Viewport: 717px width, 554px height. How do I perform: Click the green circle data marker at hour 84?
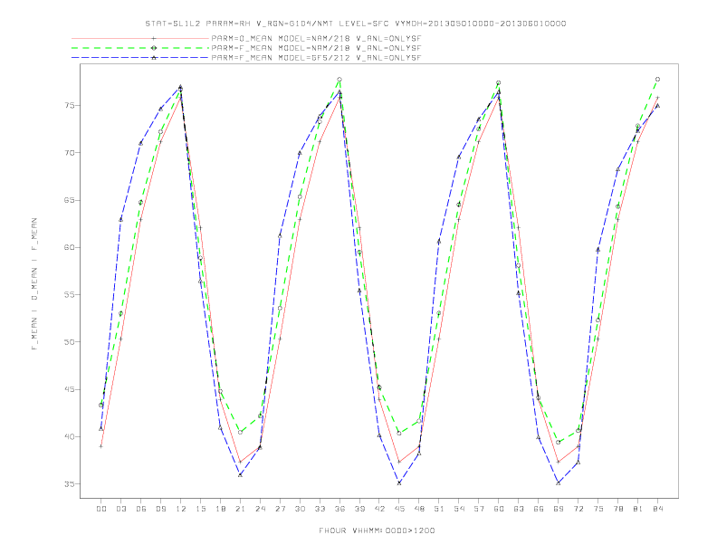[x=657, y=79]
